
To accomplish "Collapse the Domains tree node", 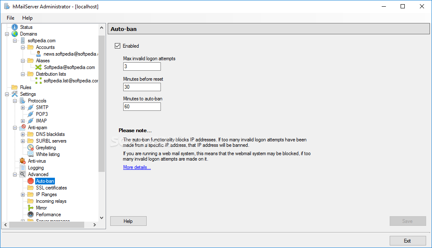I will coord(7,34).
